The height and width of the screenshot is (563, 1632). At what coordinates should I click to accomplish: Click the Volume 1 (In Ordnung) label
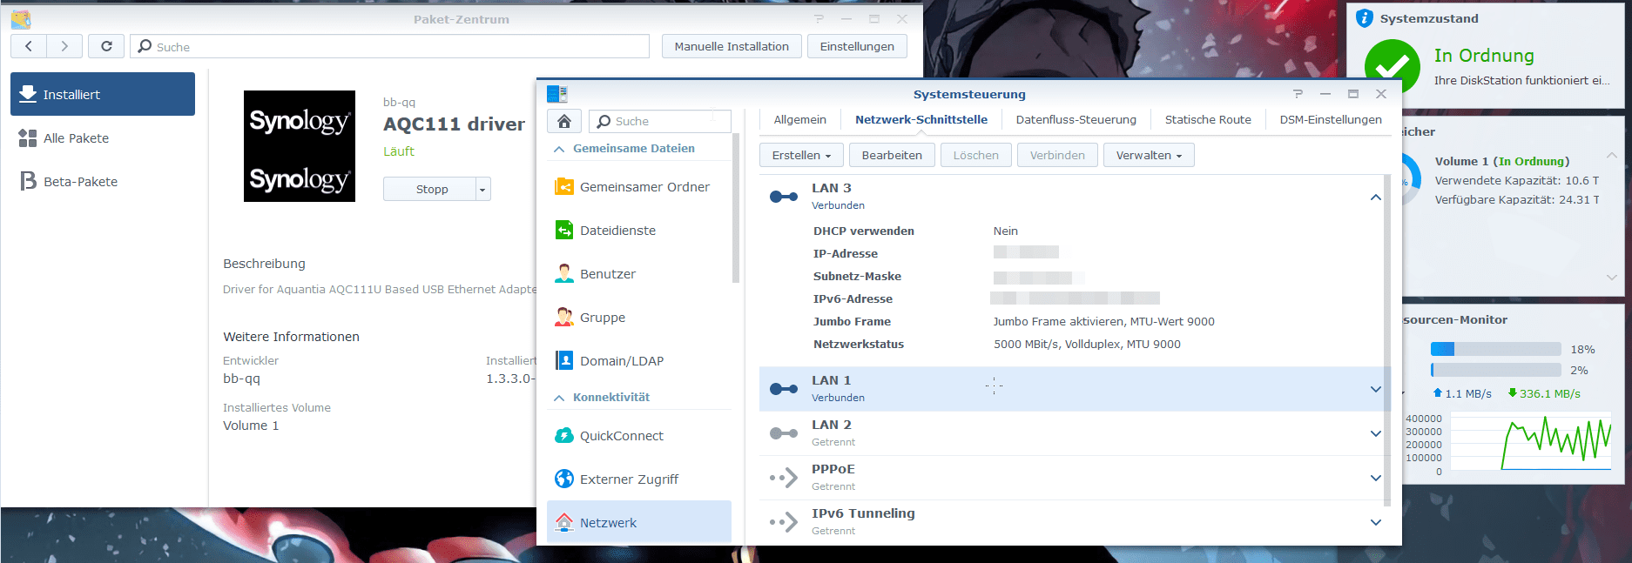[x=1502, y=161]
